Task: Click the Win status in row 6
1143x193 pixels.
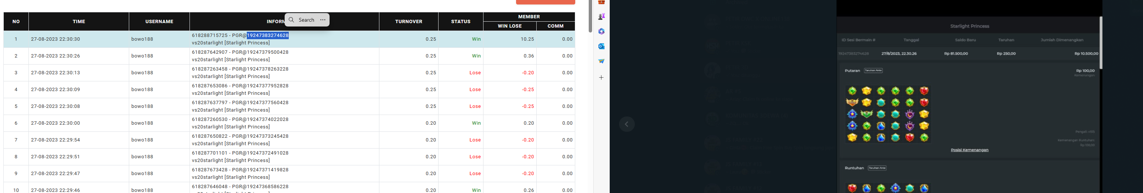Action: [476, 123]
